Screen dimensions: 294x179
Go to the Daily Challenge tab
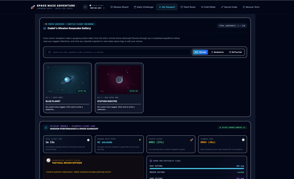pos(143,7)
